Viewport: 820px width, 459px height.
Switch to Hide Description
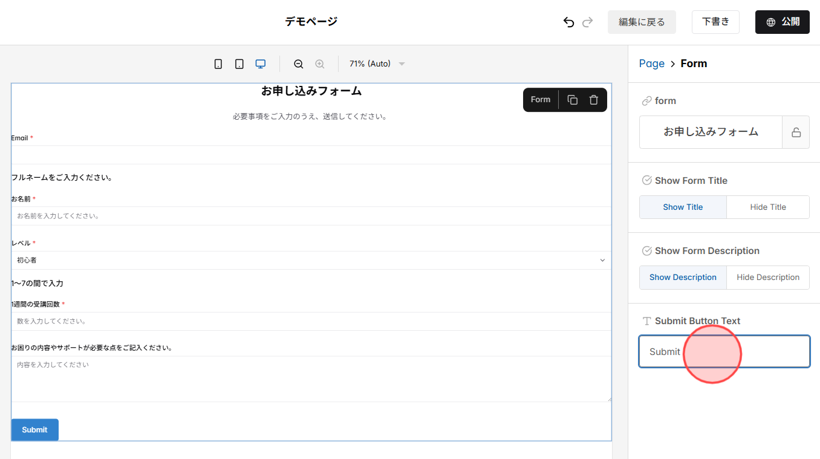(x=767, y=277)
